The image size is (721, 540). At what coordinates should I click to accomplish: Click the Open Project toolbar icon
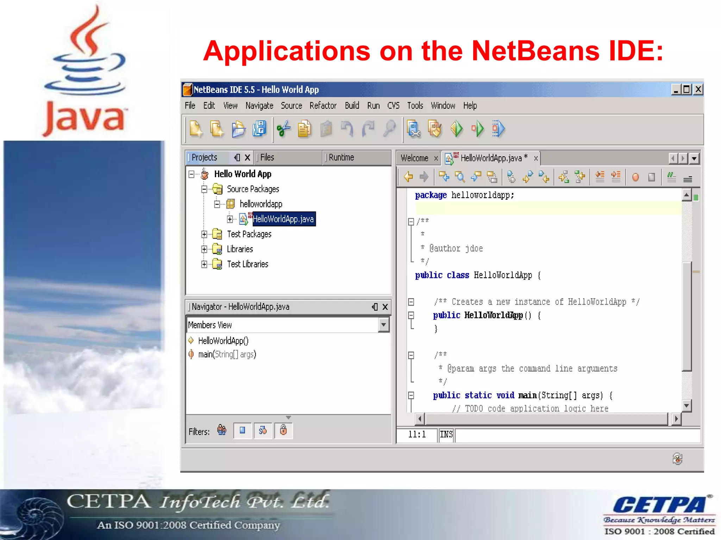[x=238, y=129]
